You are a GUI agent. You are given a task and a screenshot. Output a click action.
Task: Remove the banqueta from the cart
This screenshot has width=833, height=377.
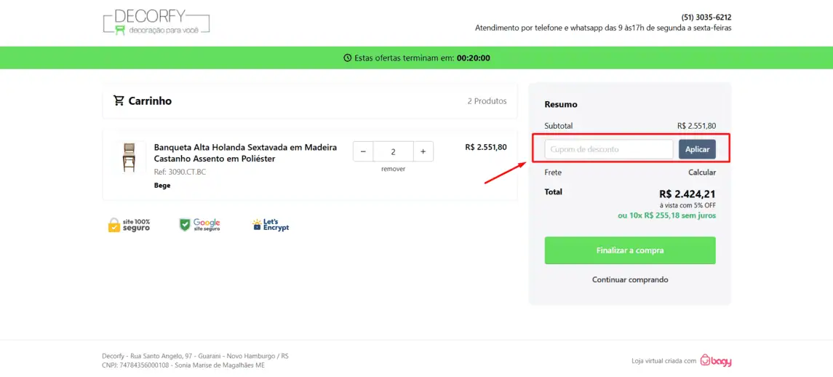(x=393, y=169)
